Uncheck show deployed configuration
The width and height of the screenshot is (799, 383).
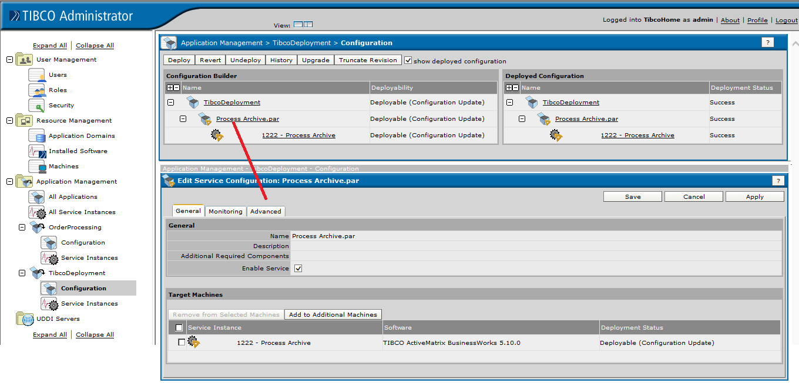(x=408, y=59)
